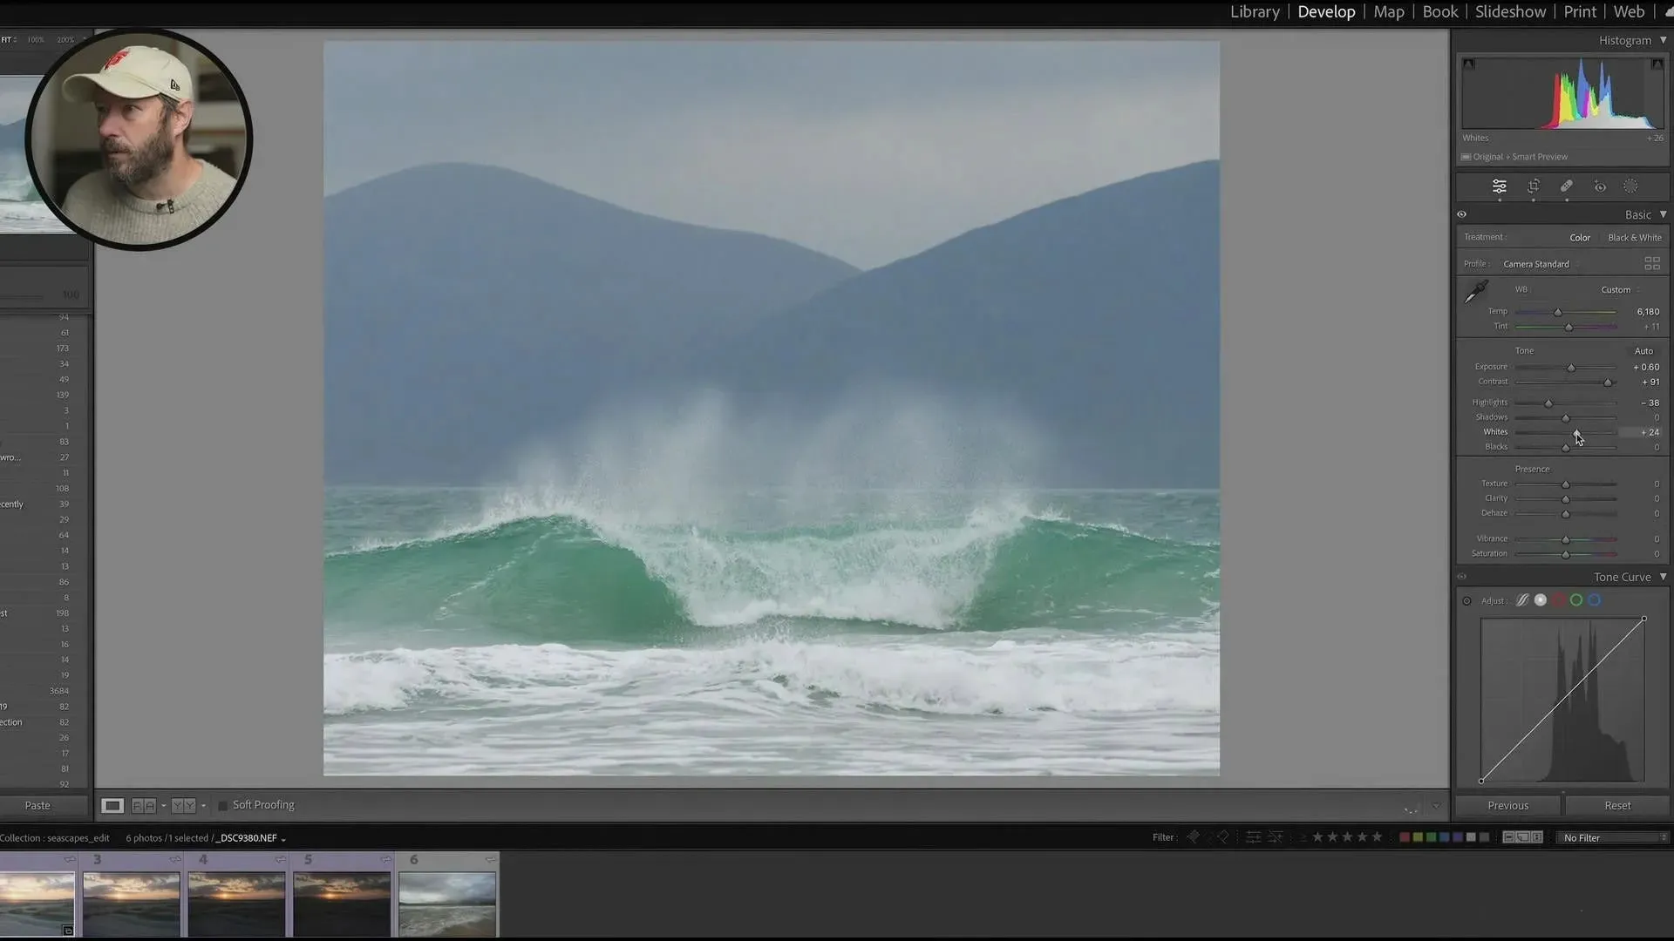Screen dimensions: 1674x941
Task: Filter by fifth rating star
Action: (1377, 837)
